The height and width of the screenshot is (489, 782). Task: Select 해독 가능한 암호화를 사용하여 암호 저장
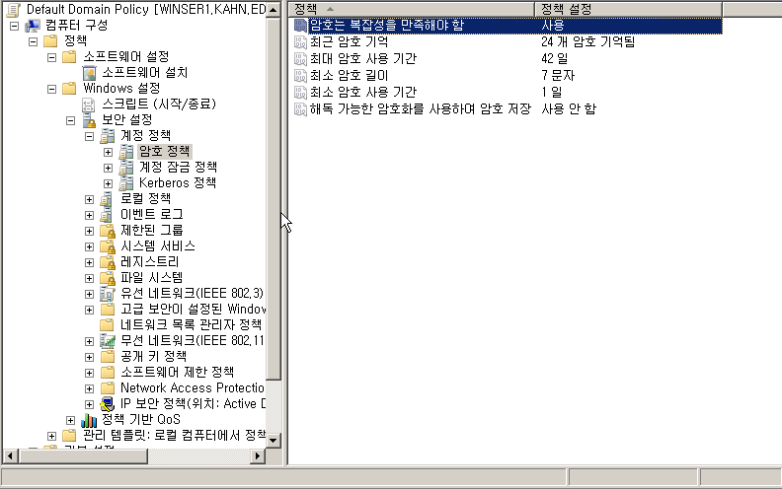pyautogui.click(x=421, y=109)
